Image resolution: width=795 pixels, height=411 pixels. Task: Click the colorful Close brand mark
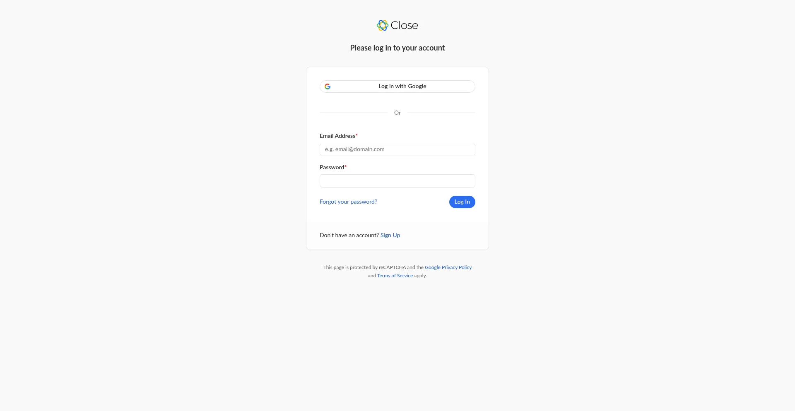[382, 25]
